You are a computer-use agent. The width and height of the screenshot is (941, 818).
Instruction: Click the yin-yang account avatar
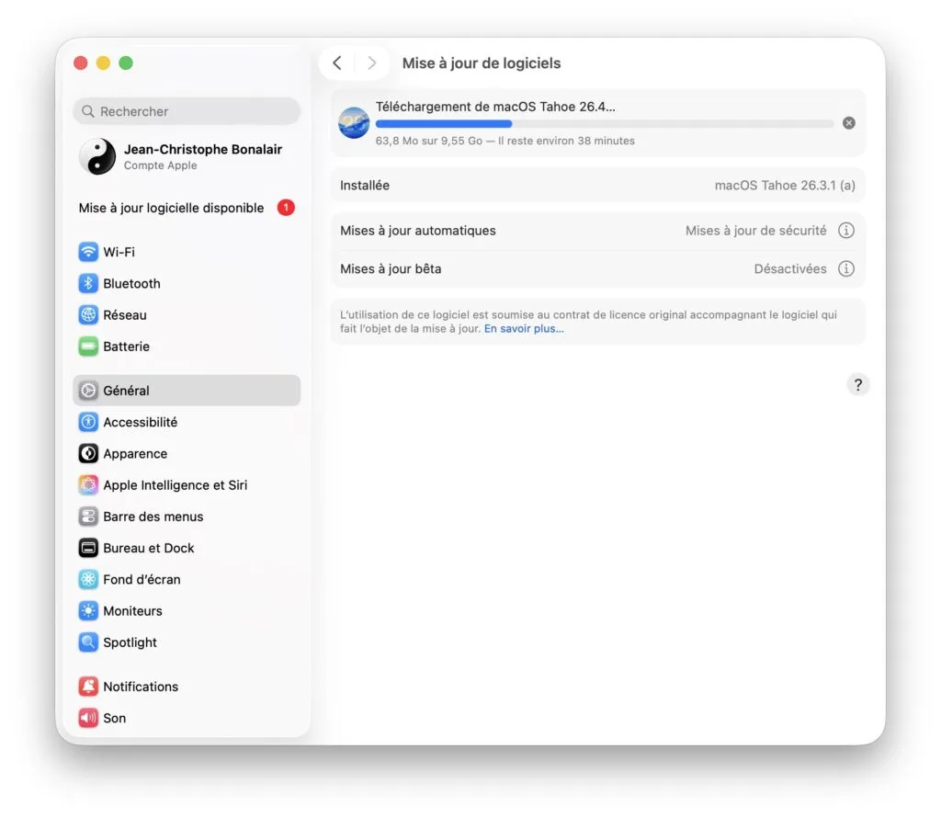(x=97, y=156)
